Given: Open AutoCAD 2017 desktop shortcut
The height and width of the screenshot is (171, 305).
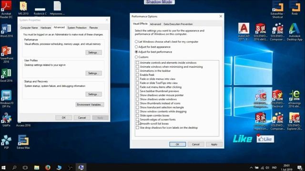Looking at the screenshot, I should pos(244,32).
